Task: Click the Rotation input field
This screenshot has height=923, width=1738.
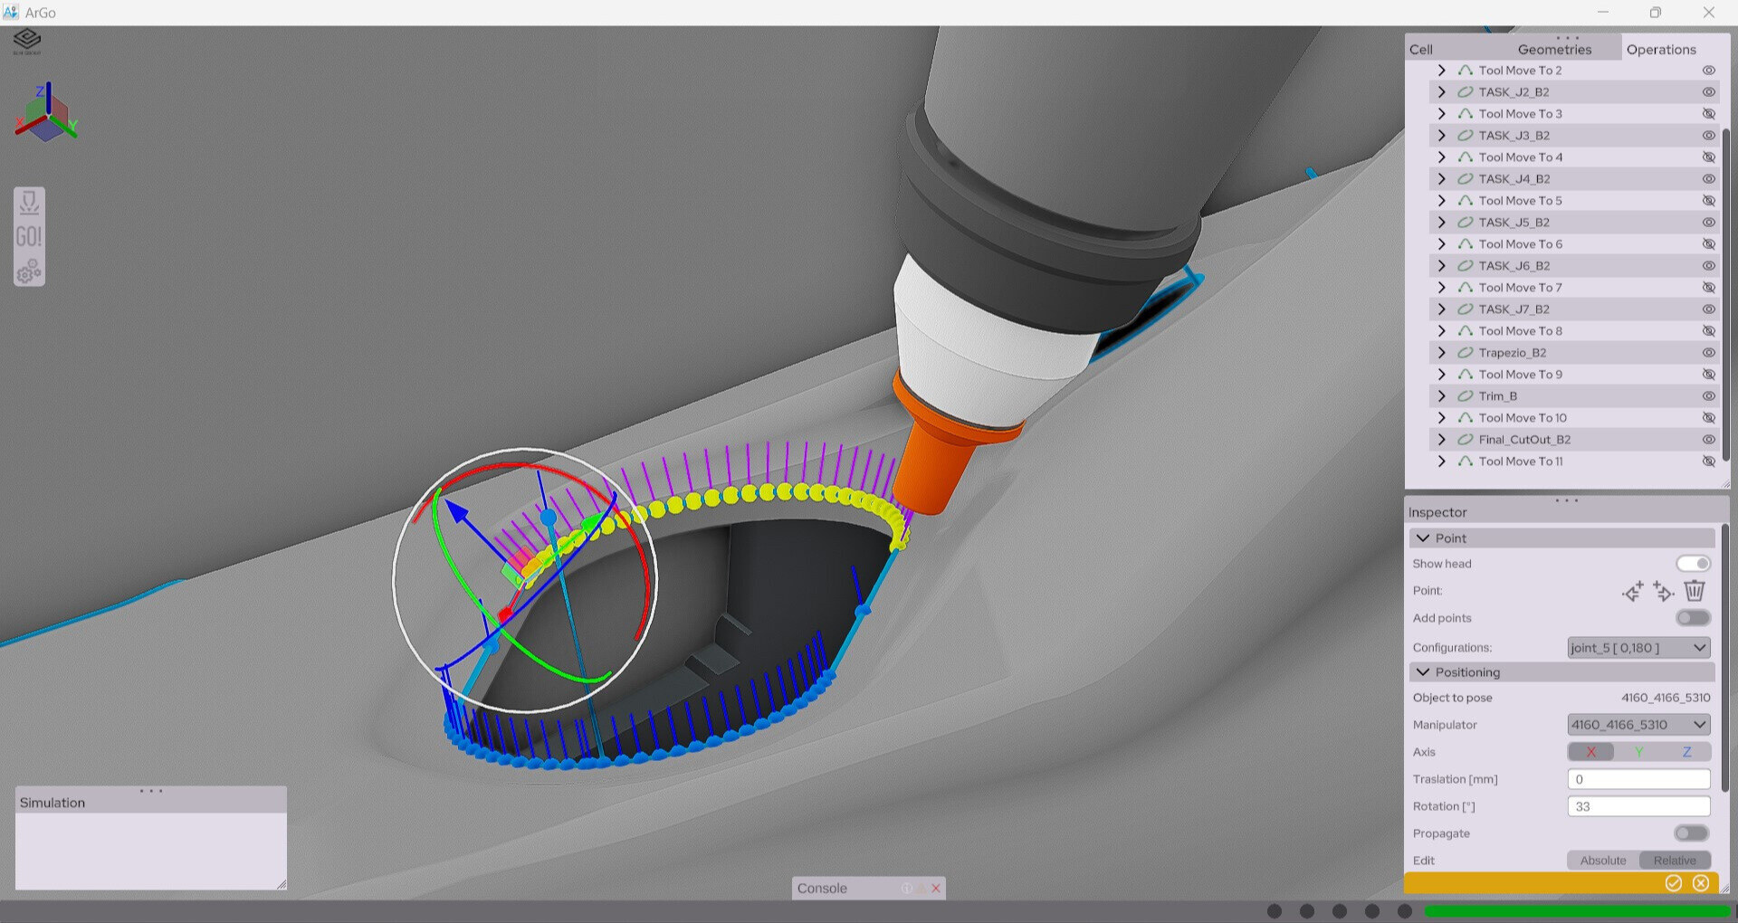Action: coord(1638,806)
